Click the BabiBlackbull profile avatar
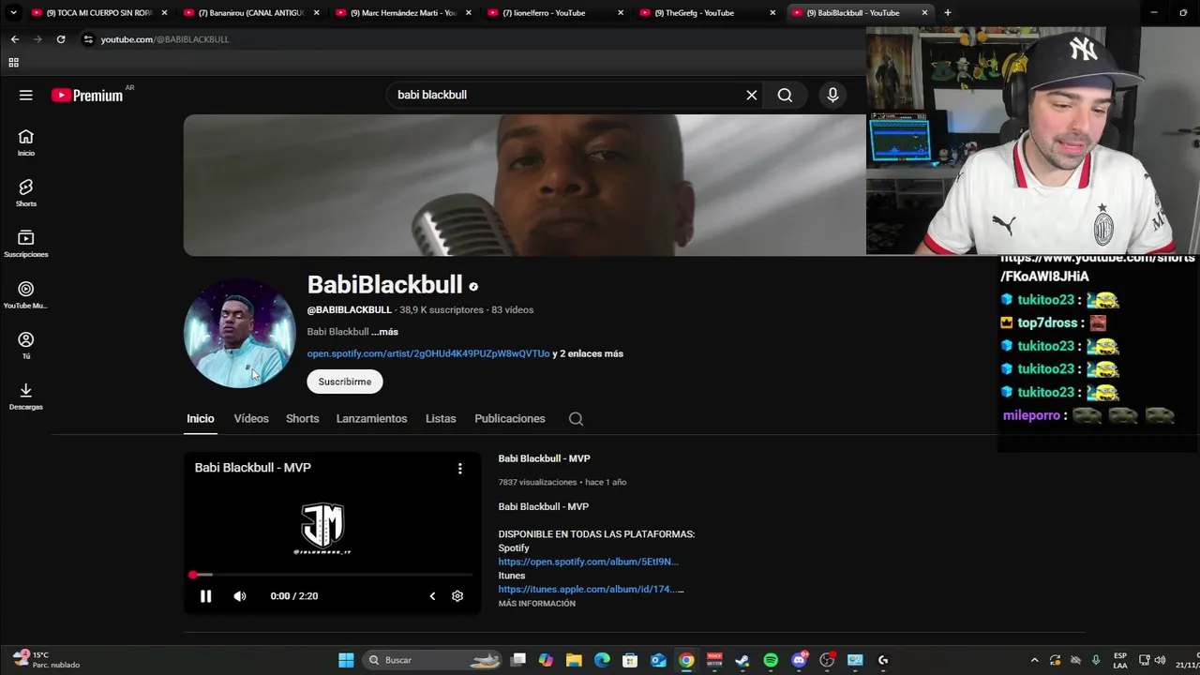Viewport: 1200px width, 675px height. [239, 333]
